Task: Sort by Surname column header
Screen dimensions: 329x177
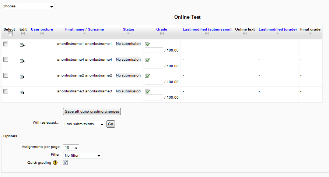Action: pos(96,29)
